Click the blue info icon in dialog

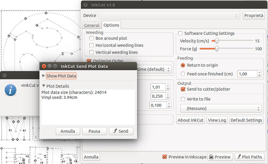11,90
